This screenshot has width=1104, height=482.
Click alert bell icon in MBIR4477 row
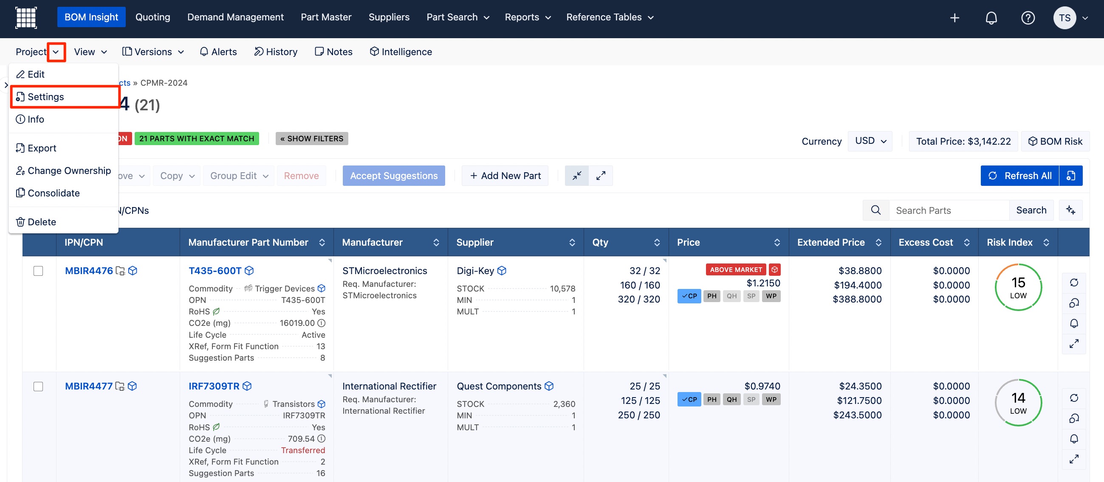tap(1073, 439)
